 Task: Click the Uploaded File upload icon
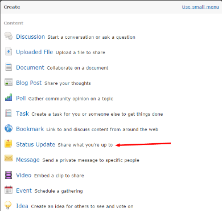(x=9, y=51)
